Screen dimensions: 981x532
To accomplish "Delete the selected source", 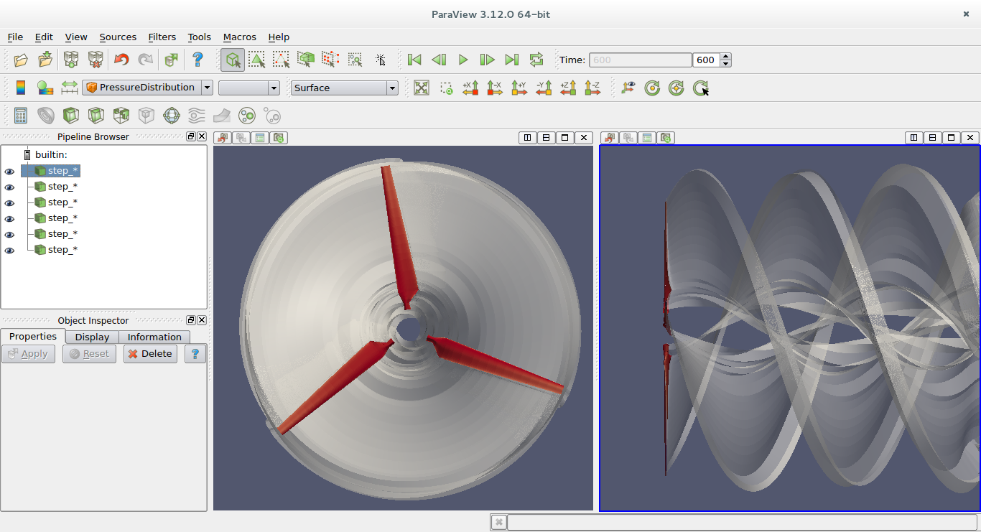I will coord(150,353).
